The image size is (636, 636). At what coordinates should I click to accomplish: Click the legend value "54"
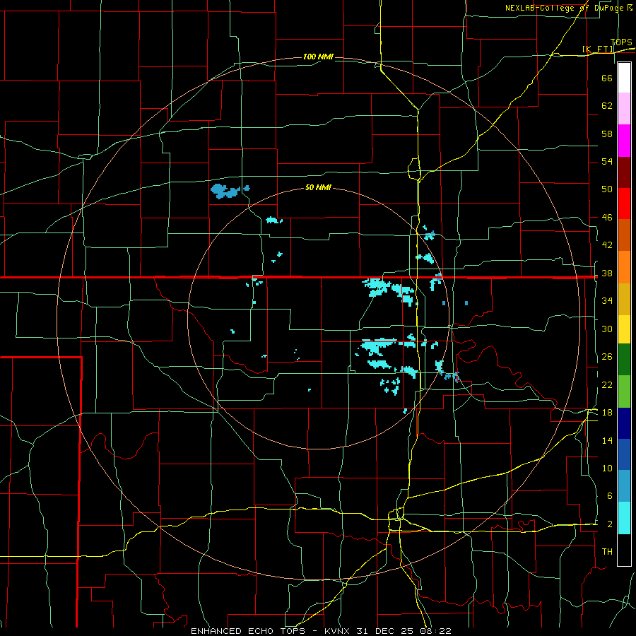coord(607,161)
